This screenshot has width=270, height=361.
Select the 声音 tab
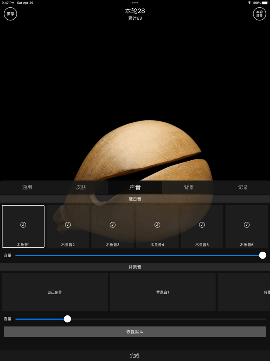(x=135, y=187)
